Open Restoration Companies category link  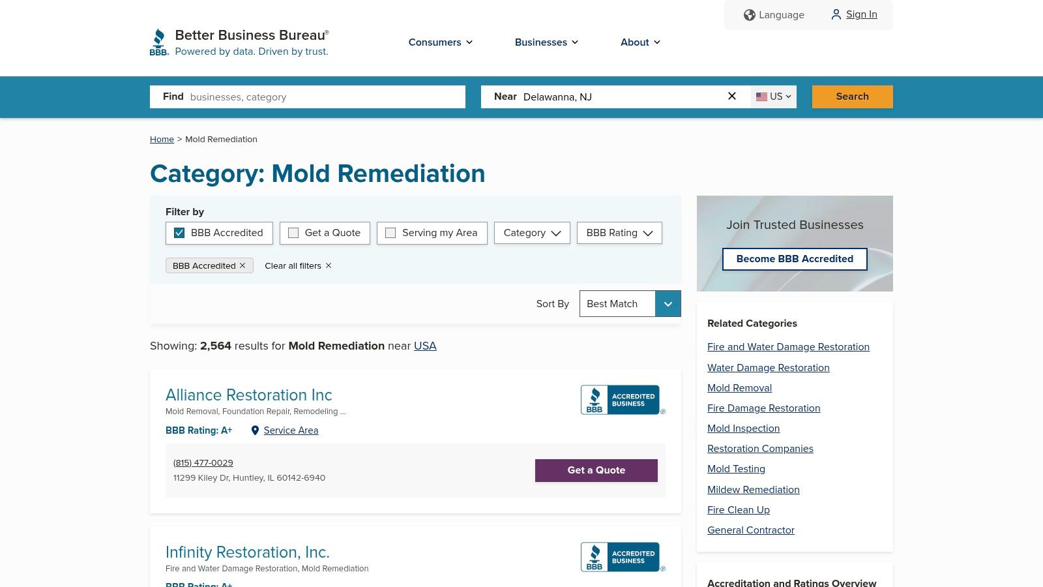coord(760,449)
